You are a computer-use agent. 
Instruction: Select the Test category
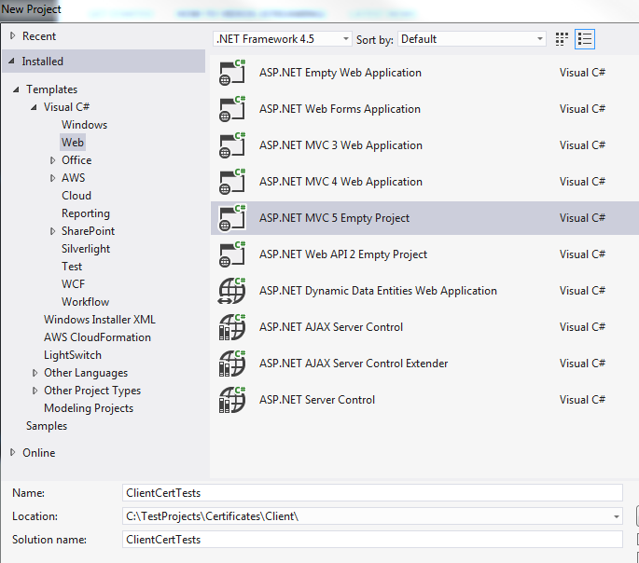click(72, 267)
